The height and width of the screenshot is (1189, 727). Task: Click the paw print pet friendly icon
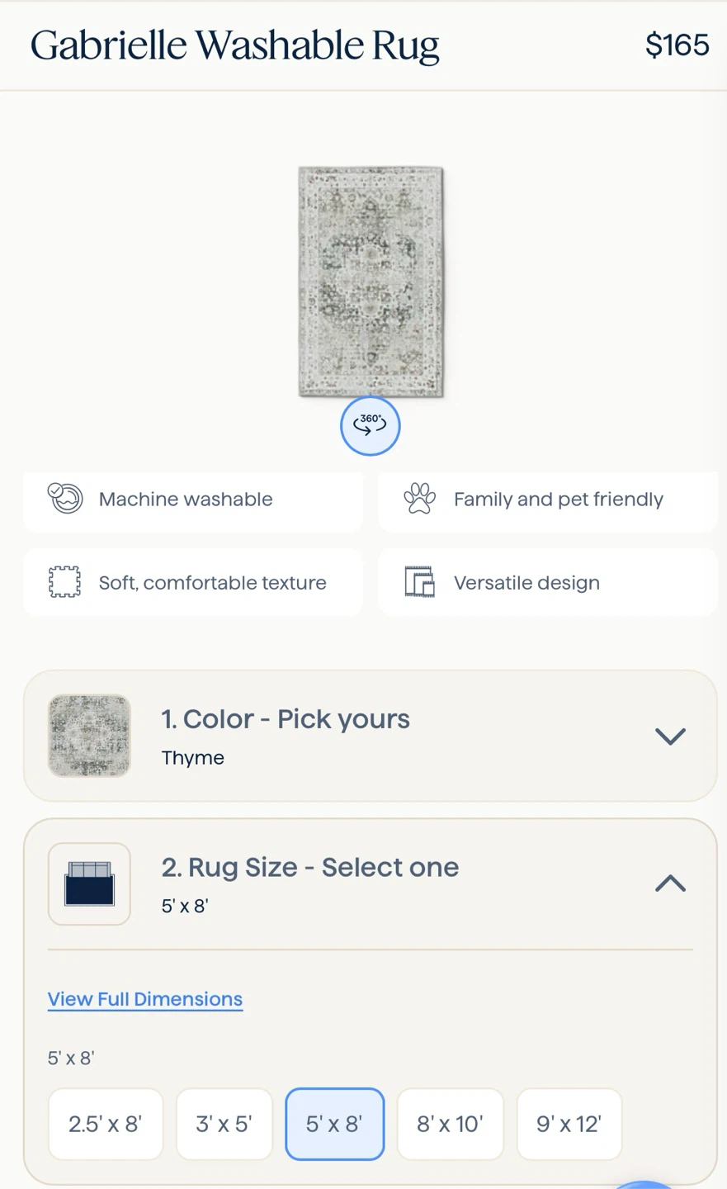tap(419, 499)
